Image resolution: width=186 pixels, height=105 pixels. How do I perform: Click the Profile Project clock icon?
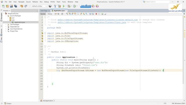[74, 6]
